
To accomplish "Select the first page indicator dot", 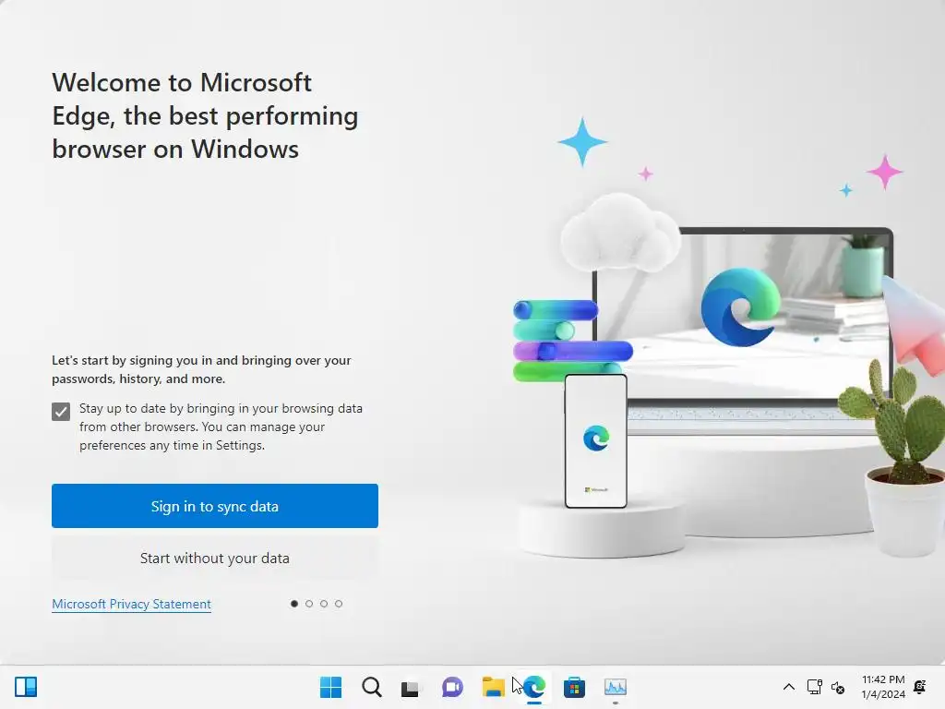I will coord(294,604).
